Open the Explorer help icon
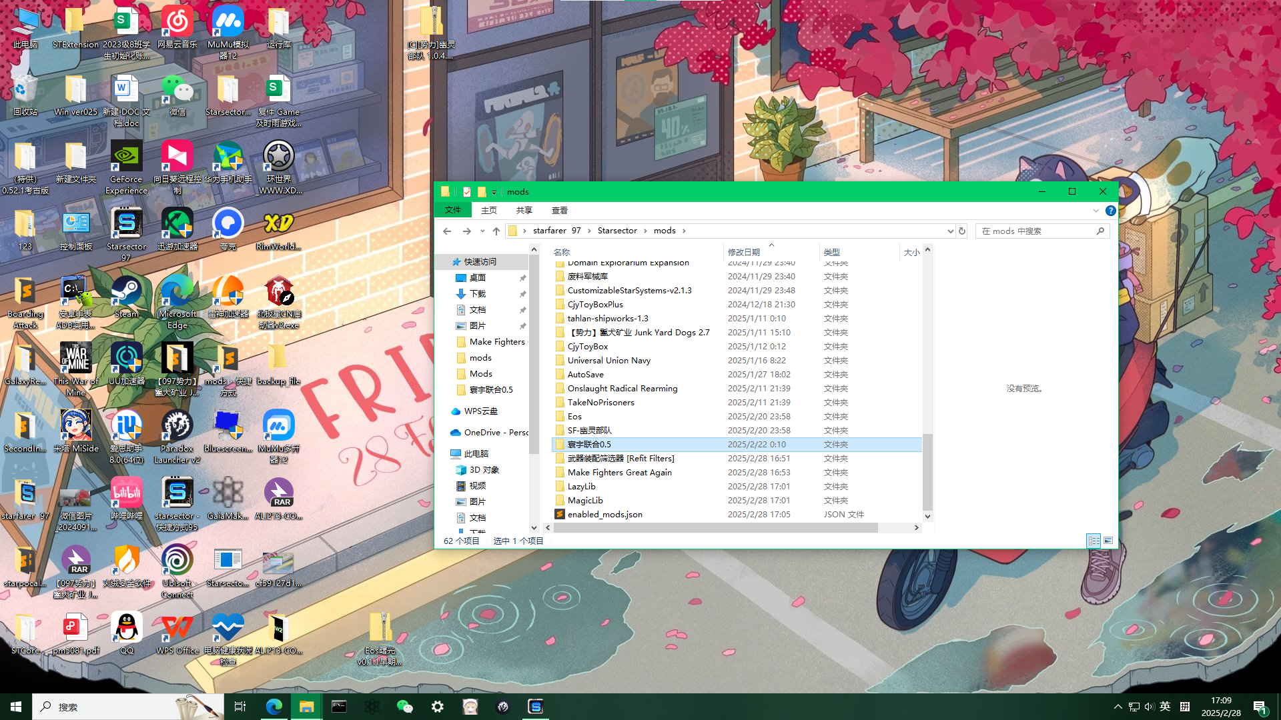This screenshot has height=720, width=1281. [1110, 211]
